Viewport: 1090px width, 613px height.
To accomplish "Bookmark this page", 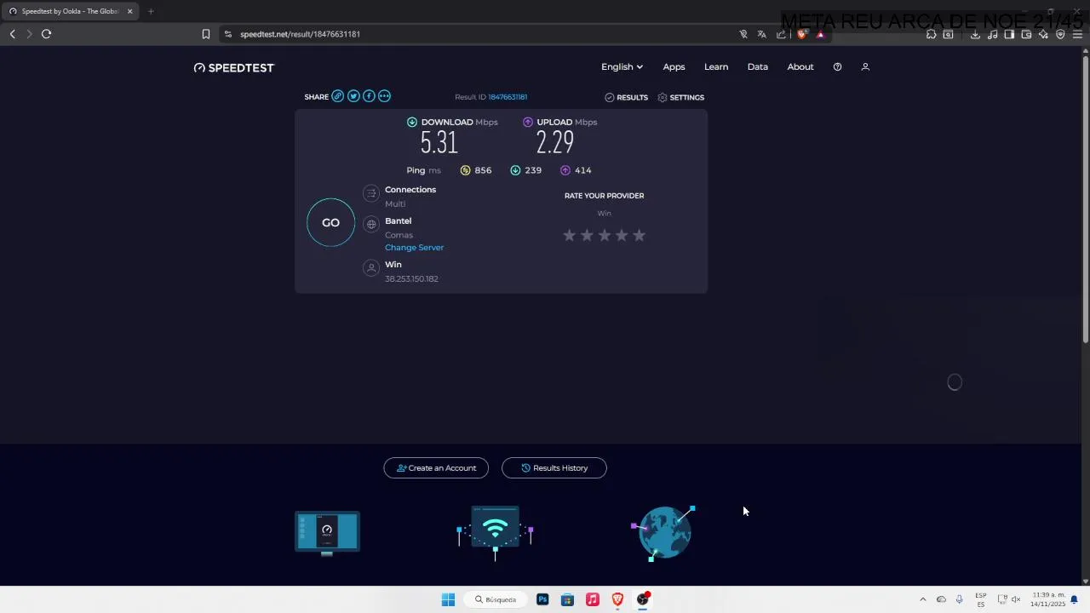I will coord(206,34).
